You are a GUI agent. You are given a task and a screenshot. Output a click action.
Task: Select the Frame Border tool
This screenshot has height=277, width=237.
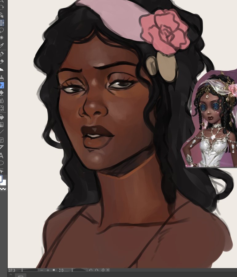(2, 140)
